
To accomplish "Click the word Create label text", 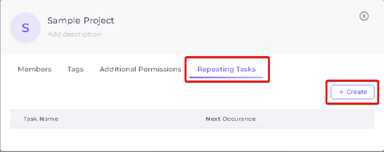I will (x=357, y=92).
